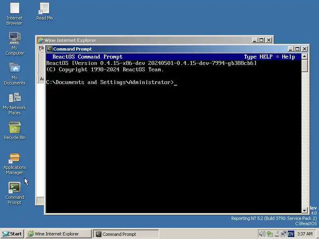Minimize the Command Prompt window
This screenshot has height=239, width=319.
pos(291,49)
